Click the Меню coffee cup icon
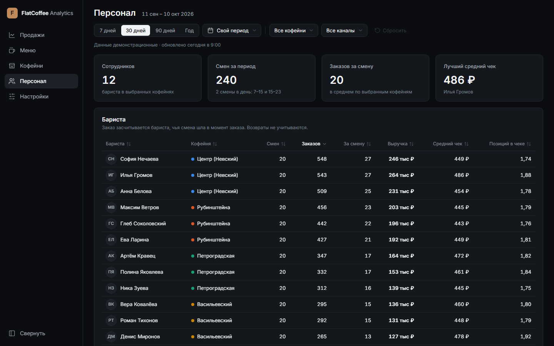 point(12,50)
